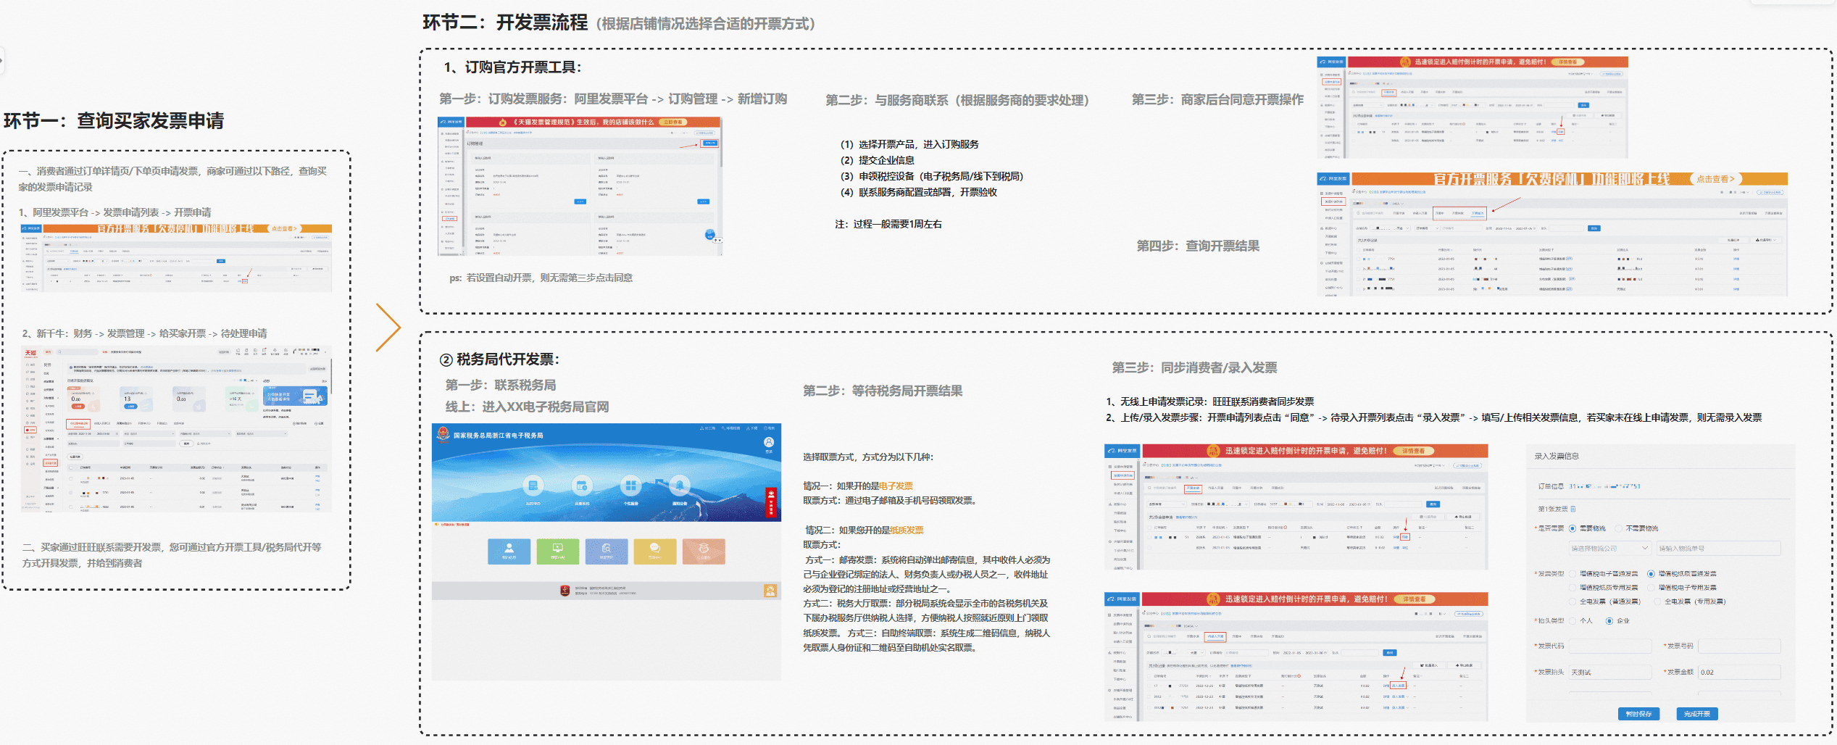Click the 完成开票 button
Viewport: 1837px width, 745px height.
click(1697, 714)
